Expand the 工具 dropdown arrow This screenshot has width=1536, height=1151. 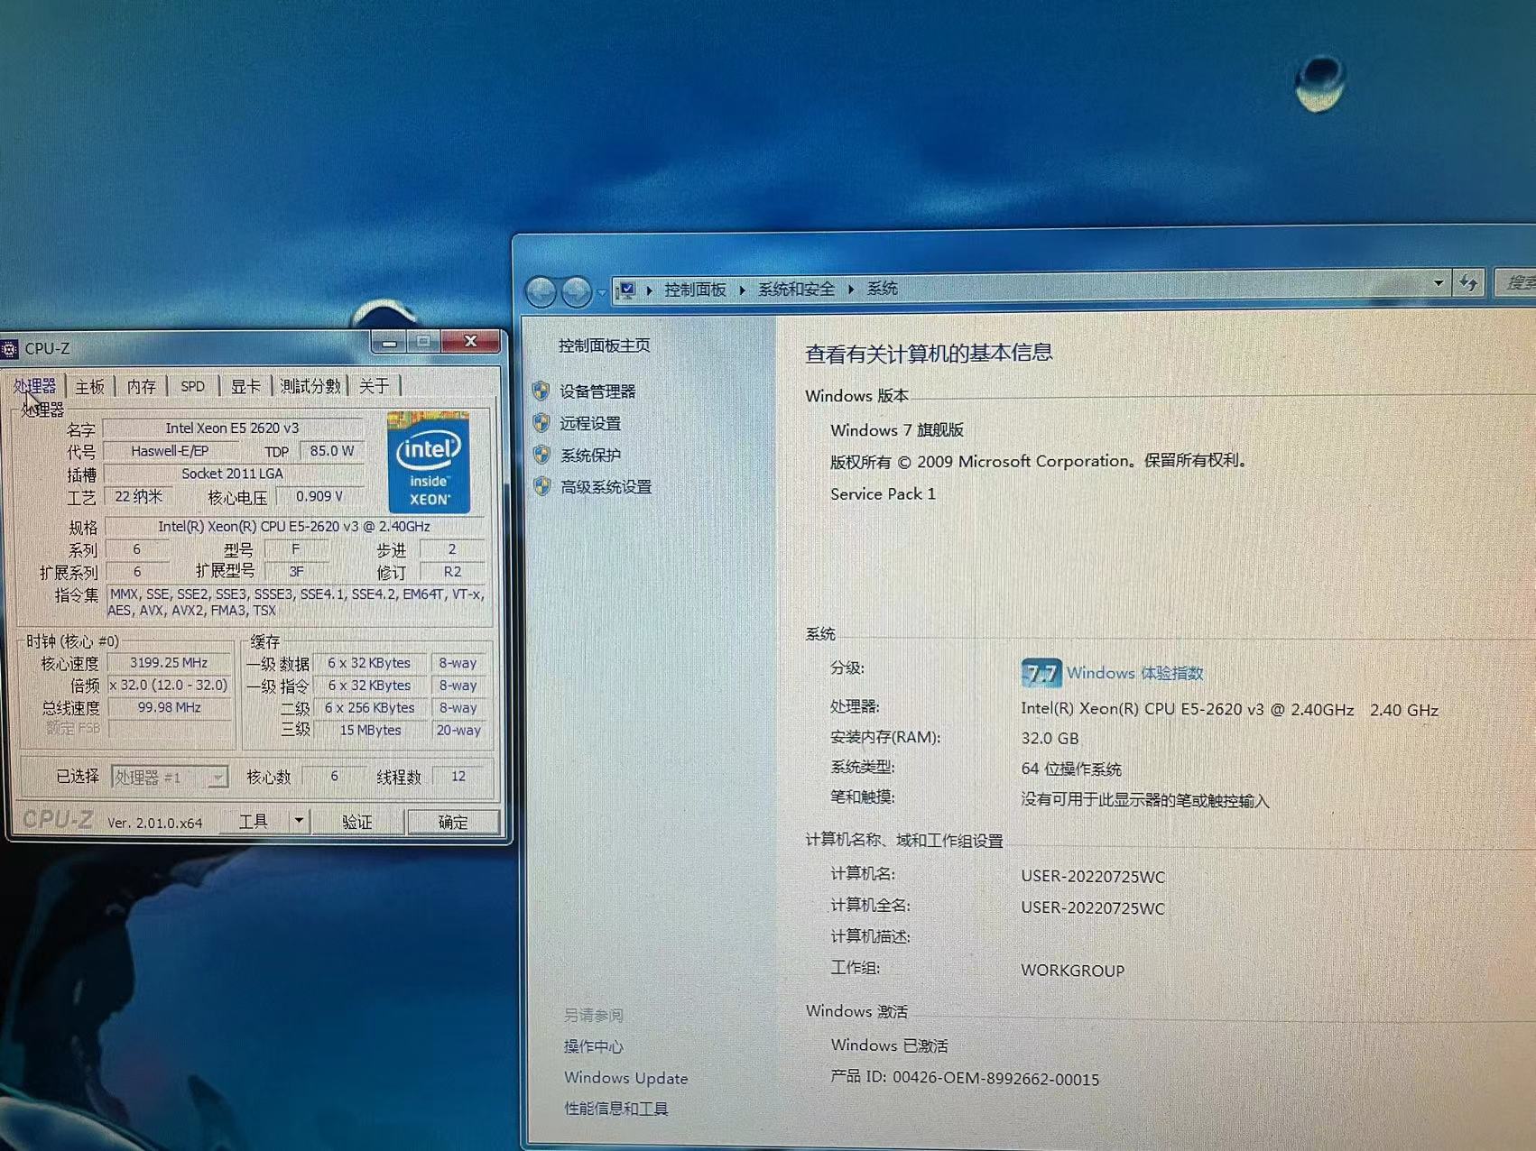pyautogui.click(x=299, y=822)
